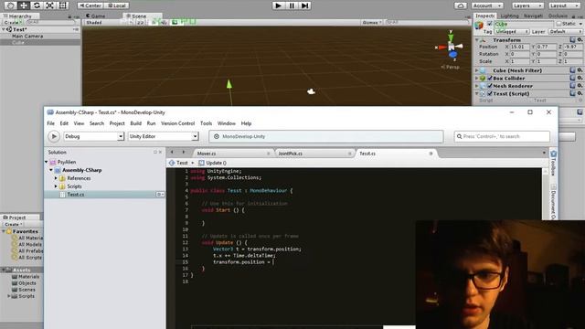Select the Scale tool in Unity toolbar
This screenshot has height=329, width=585.
49,5
